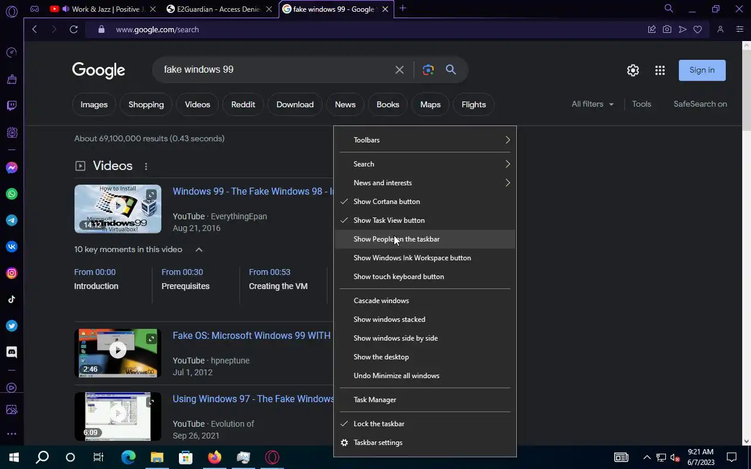
Task: Click the browser reload button
Action: tap(73, 29)
